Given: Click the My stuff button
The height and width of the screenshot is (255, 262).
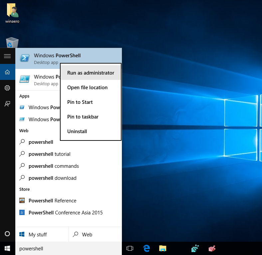Looking at the screenshot, I should click(42, 234).
